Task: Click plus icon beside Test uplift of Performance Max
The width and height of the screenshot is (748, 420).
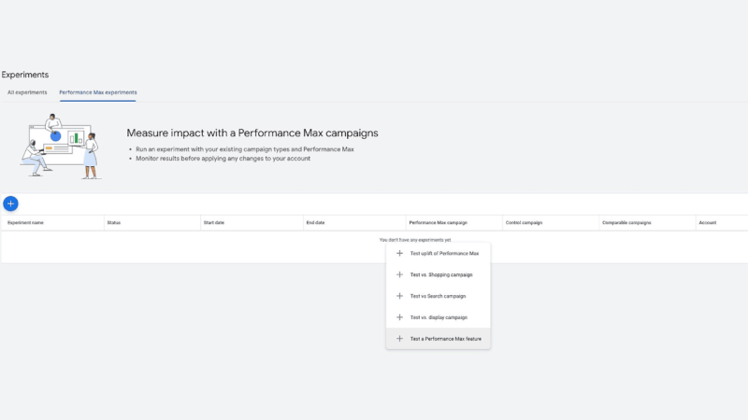Action: click(400, 253)
